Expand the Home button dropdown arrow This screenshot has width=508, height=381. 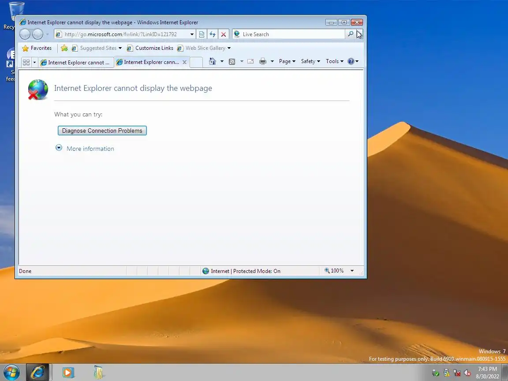[x=222, y=61]
